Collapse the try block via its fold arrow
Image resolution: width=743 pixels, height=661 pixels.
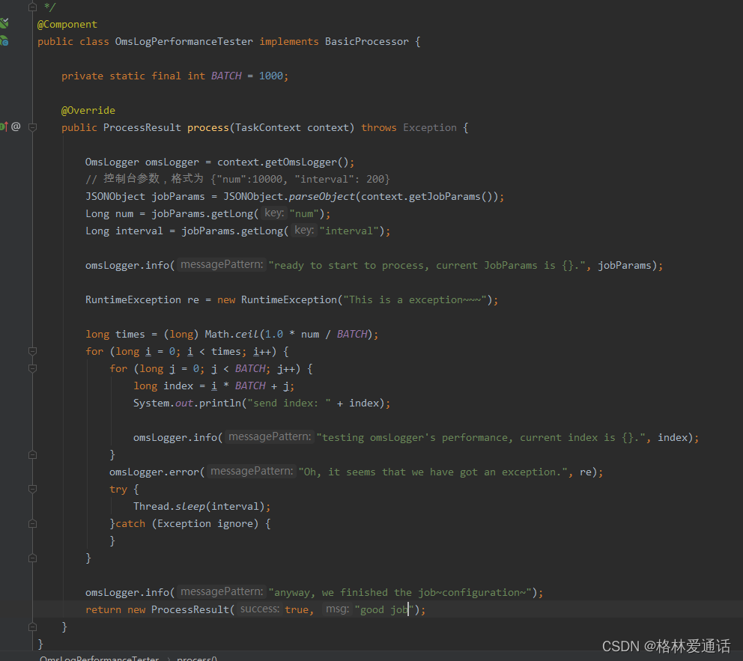pos(31,489)
